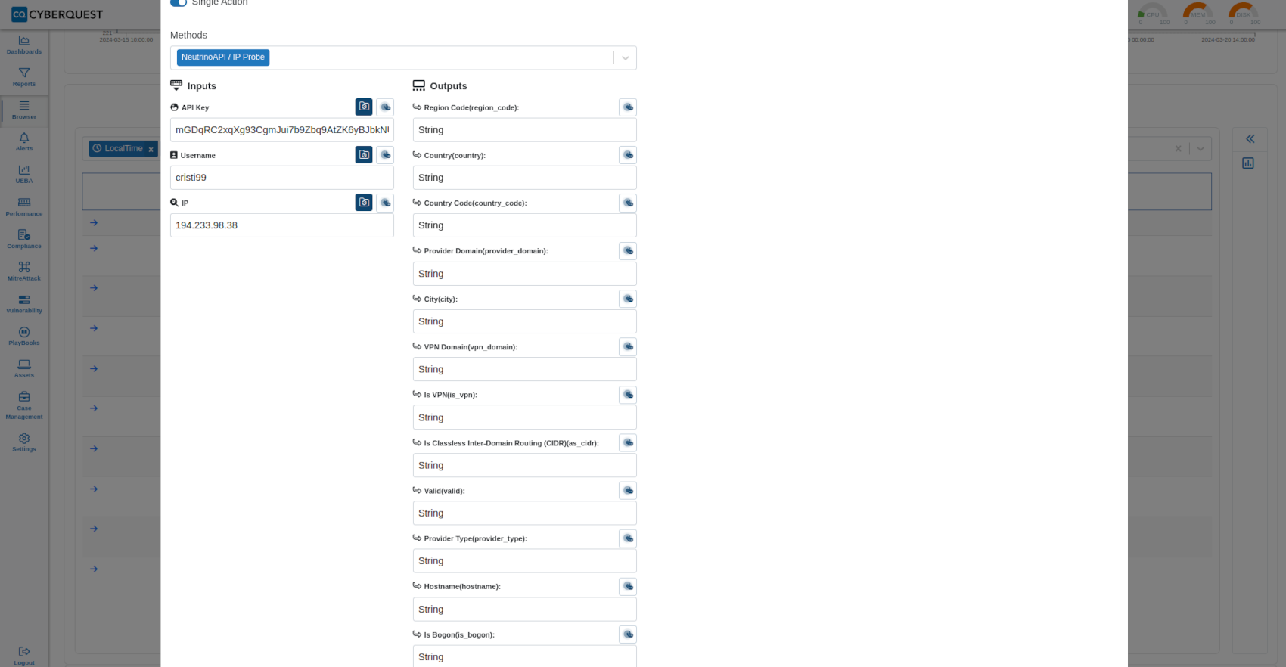Image resolution: width=1286 pixels, height=667 pixels.
Task: Open UEBA in the sidebar
Action: pos(24,175)
